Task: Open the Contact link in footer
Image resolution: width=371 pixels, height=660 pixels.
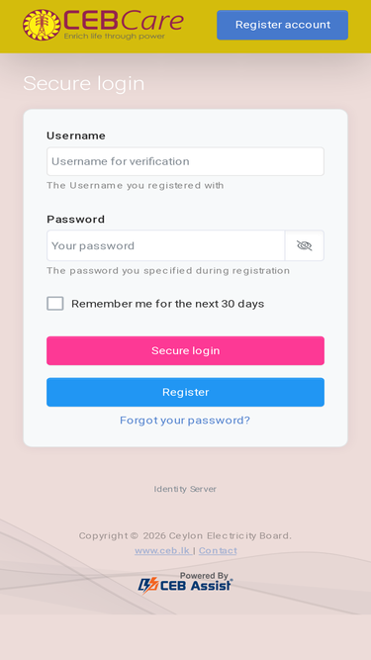Action: point(218,550)
